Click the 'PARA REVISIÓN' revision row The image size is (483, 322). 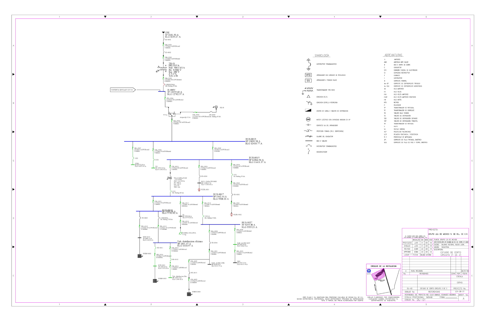pyautogui.click(x=436, y=271)
